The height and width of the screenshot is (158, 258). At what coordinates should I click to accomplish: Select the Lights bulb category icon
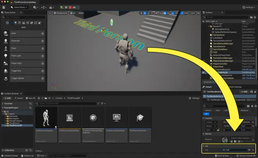pyautogui.click(x=16, y=23)
